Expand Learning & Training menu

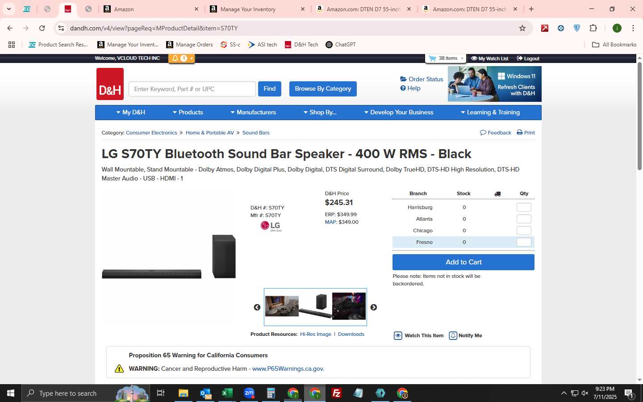490,113
